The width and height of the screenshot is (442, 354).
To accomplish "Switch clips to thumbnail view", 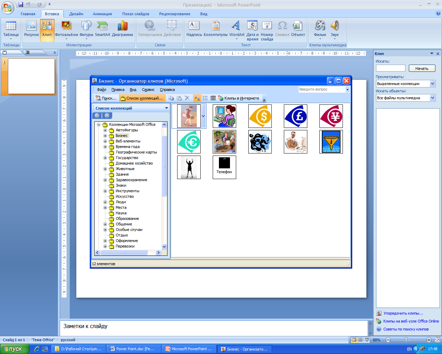I will pos(197,98).
